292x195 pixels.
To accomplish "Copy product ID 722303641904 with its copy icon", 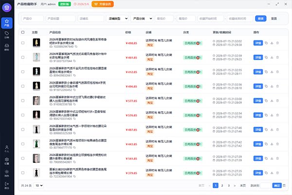I will (x=74, y=176).
